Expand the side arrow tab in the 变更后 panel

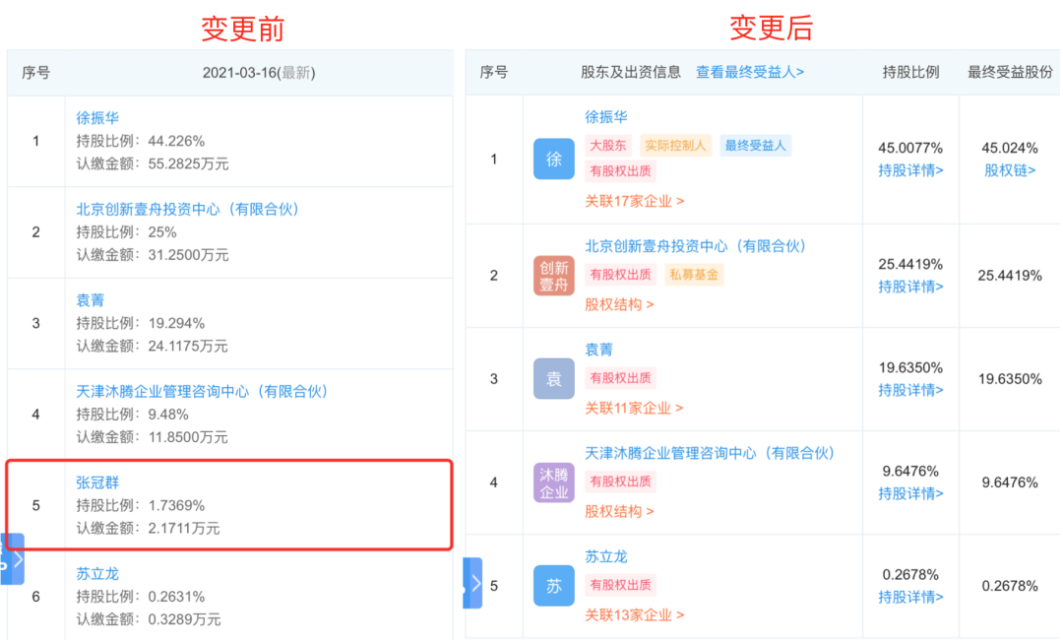click(472, 583)
